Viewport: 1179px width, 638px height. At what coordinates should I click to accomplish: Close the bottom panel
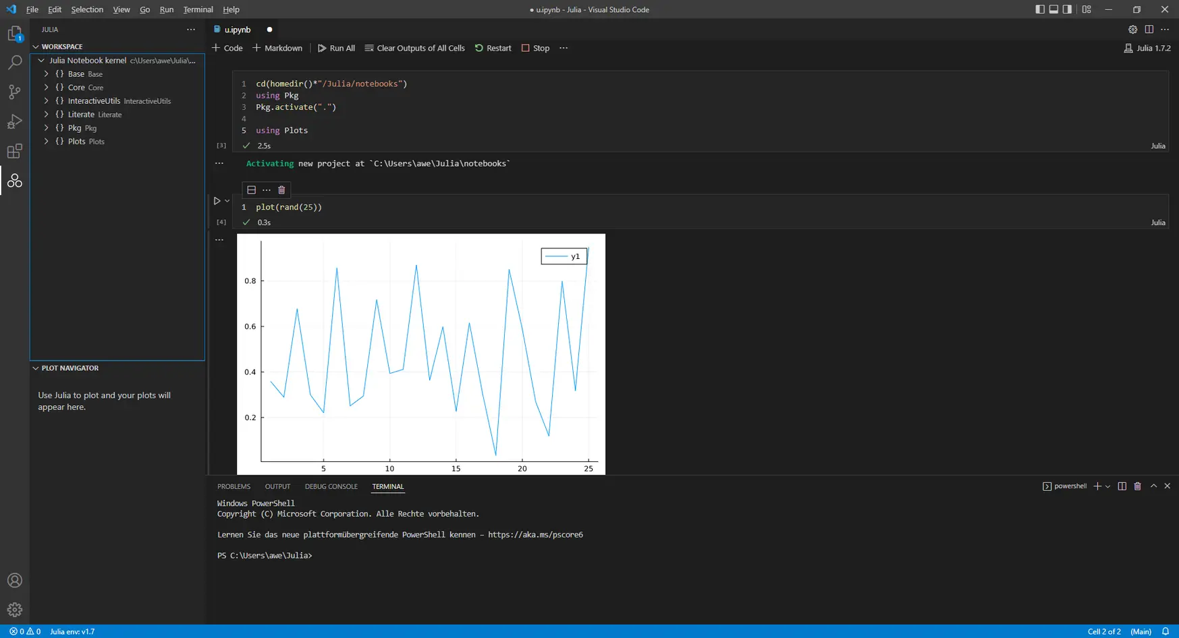1168,486
